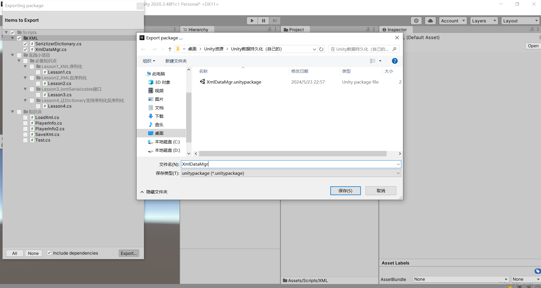Open the Collab history icon in the toolbar
The image size is (541, 288).
pos(416,21)
